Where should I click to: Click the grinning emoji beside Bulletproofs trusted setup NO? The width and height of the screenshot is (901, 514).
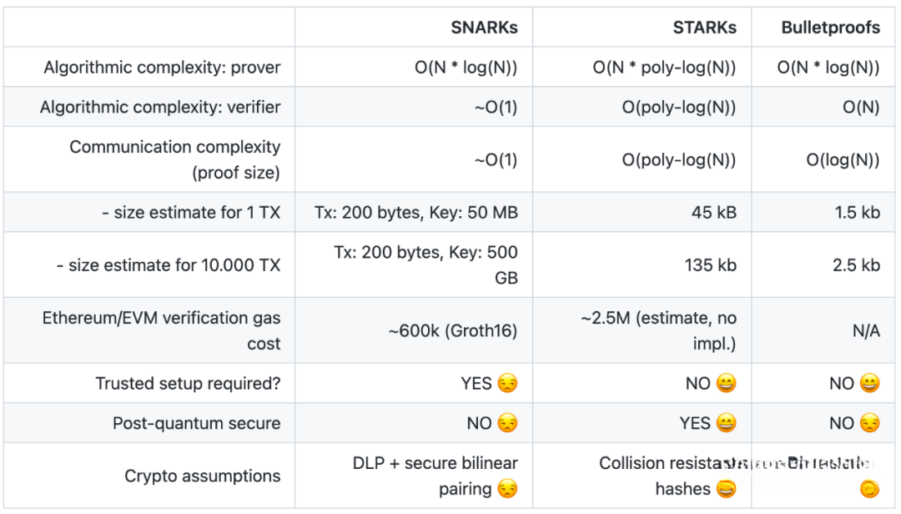click(869, 384)
